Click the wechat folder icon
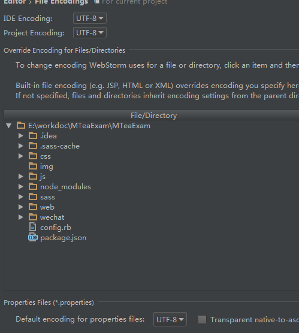This screenshot has height=333, width=299. (33, 217)
